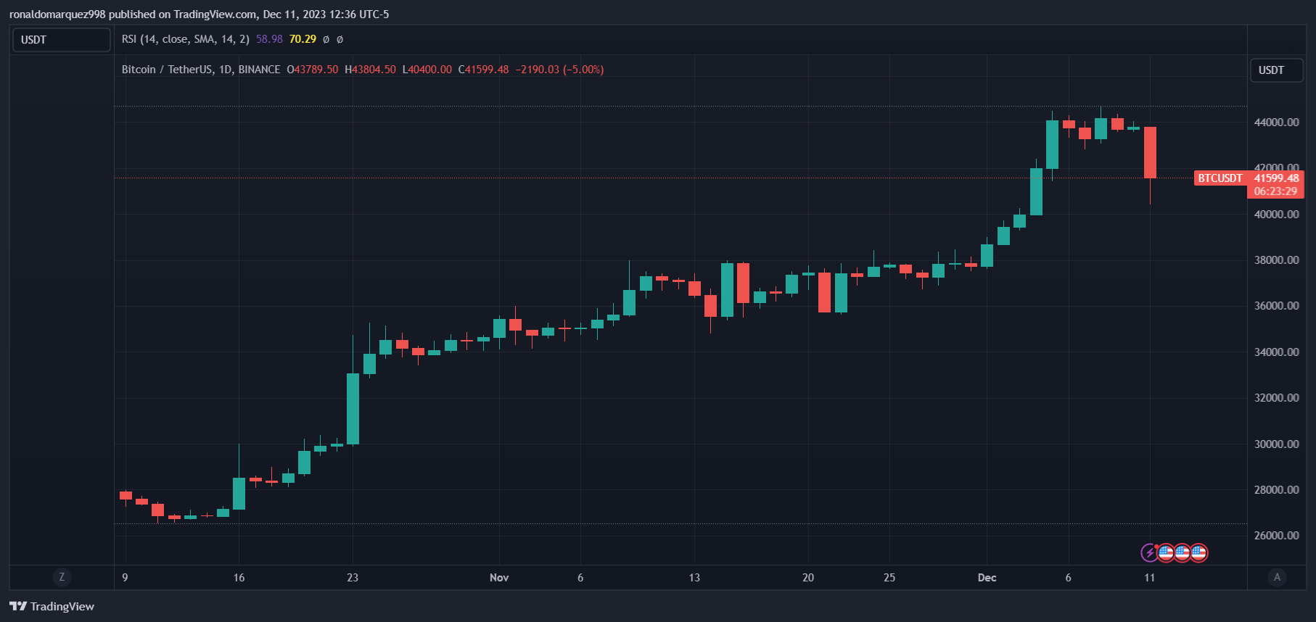Click the RSI indicator legend title

(185, 39)
